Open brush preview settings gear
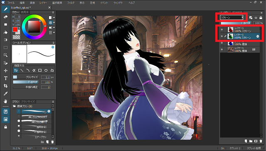The image size is (266, 151). pyautogui.click(x=53, y=47)
